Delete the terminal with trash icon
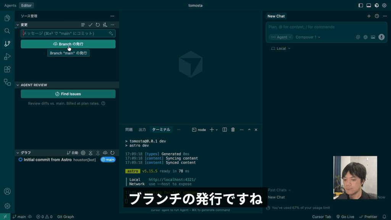391x220 pixels. tap(233, 130)
